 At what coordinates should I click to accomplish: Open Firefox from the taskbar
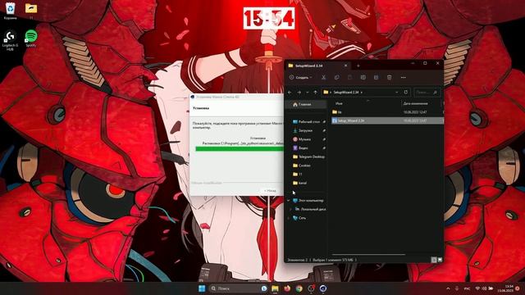[x=287, y=288]
